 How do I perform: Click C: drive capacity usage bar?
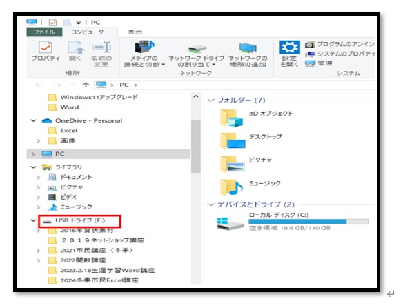pos(308,222)
